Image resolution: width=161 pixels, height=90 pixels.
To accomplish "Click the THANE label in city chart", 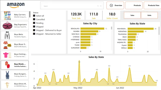I will point(77,45).
